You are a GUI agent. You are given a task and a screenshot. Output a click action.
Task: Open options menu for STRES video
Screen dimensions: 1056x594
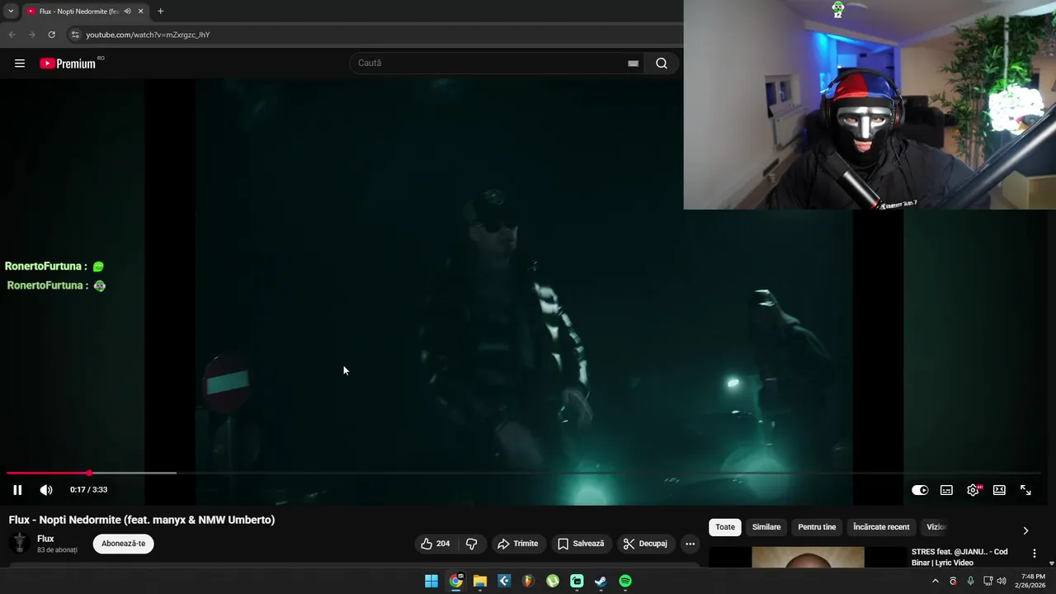tap(1035, 554)
